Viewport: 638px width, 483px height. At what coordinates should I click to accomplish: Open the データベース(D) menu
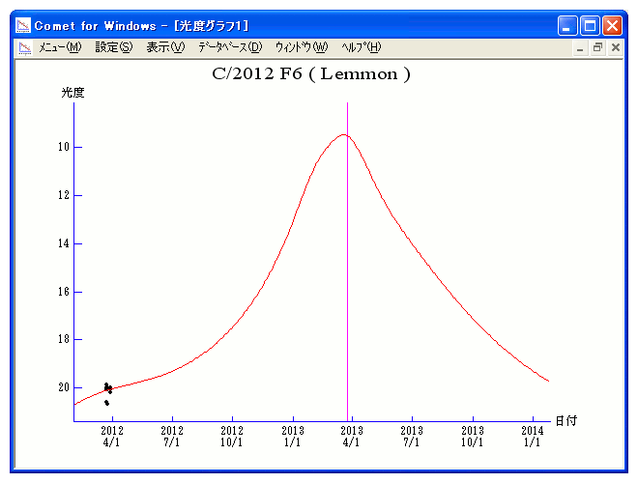pos(230,47)
